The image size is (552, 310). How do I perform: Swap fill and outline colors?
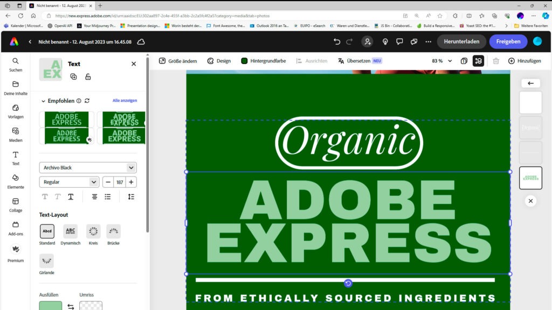[71, 306]
